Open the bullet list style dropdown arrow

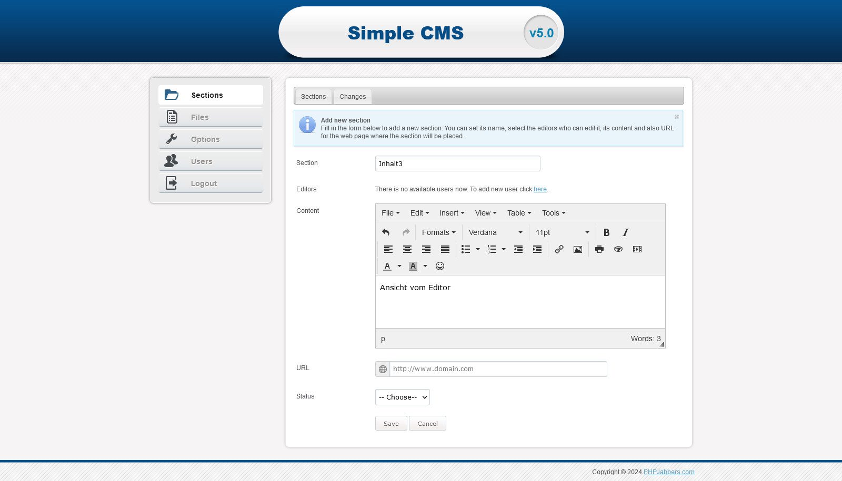[x=478, y=249]
